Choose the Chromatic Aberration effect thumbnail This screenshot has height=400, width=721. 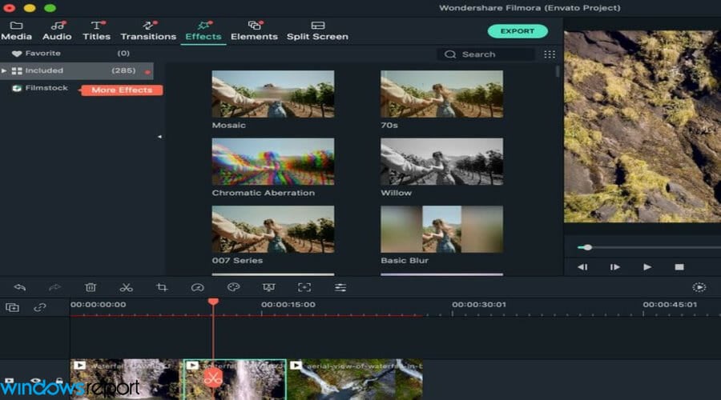tap(272, 162)
